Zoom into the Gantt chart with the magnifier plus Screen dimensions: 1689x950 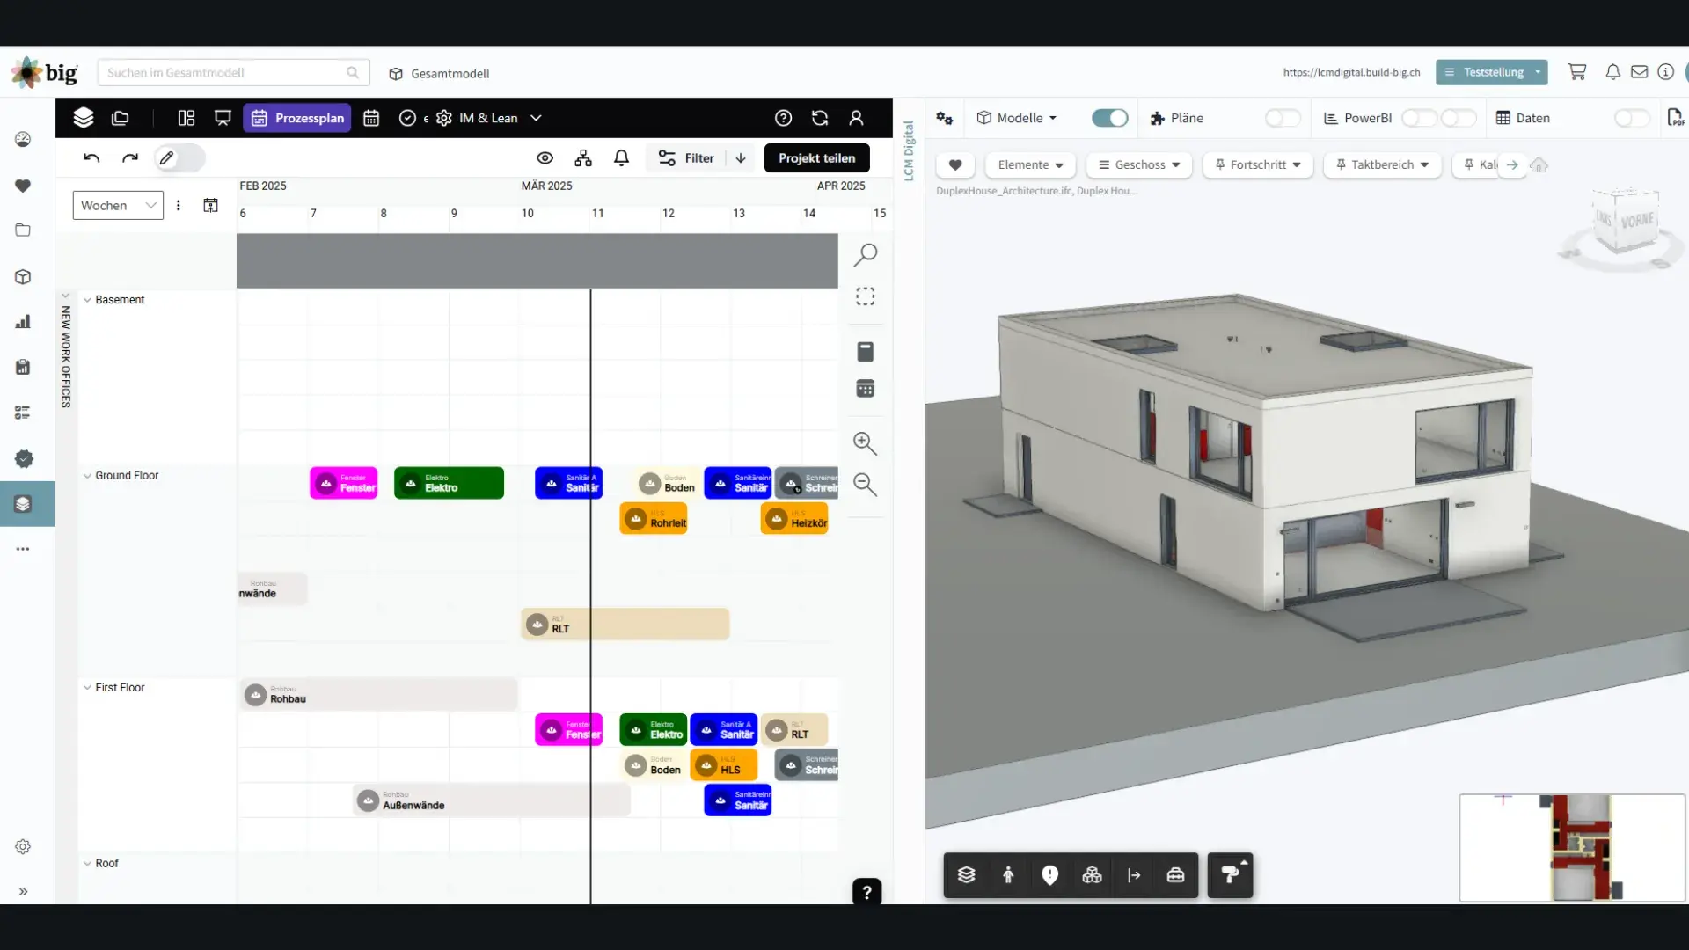pyautogui.click(x=865, y=444)
